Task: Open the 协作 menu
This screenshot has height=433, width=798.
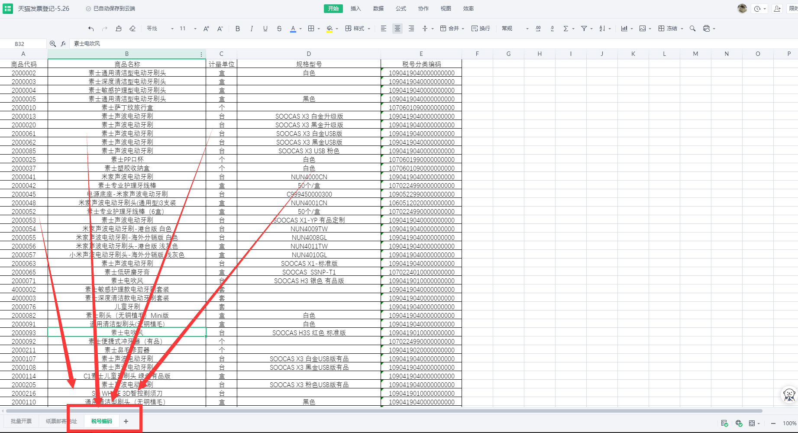Action: point(423,9)
